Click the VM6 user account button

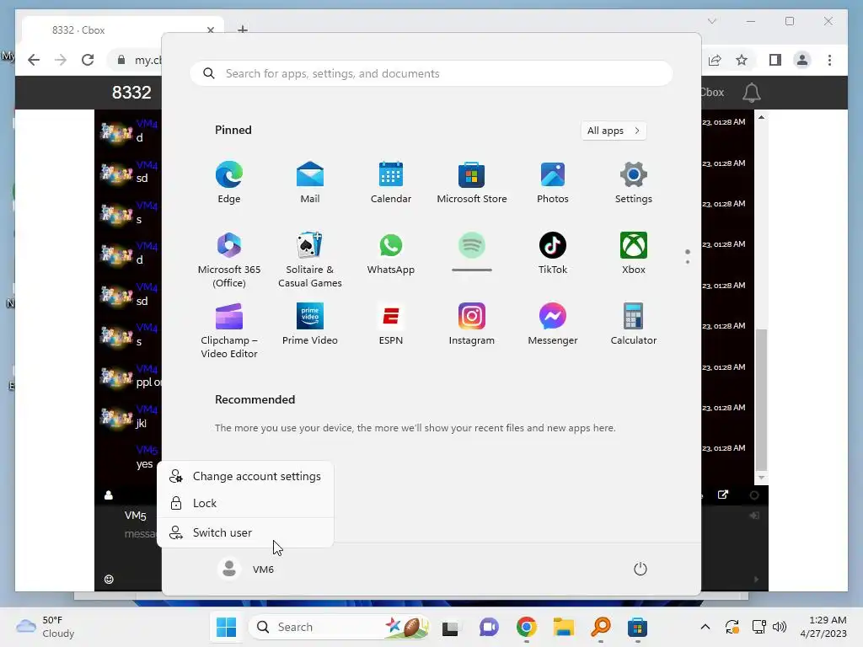click(x=246, y=569)
